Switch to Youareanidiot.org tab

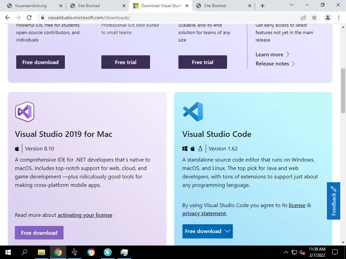[x=31, y=6]
